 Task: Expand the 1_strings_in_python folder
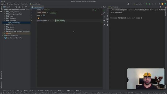(x=5, y=14)
